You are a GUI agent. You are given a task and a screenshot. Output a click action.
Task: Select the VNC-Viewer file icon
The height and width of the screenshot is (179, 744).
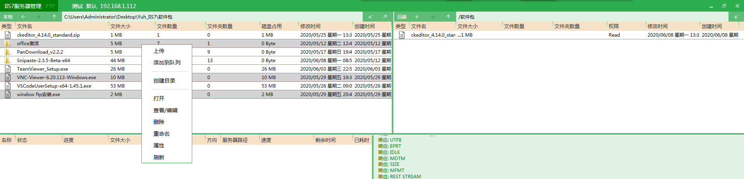click(x=7, y=77)
